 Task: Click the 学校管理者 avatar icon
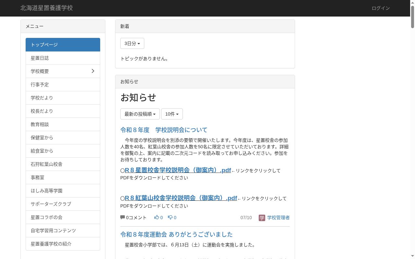262,218
